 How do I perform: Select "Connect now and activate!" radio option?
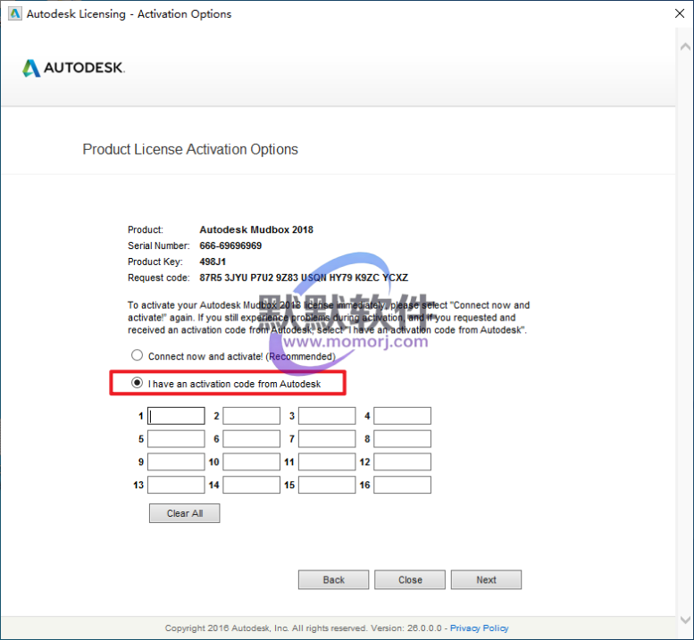pos(138,355)
